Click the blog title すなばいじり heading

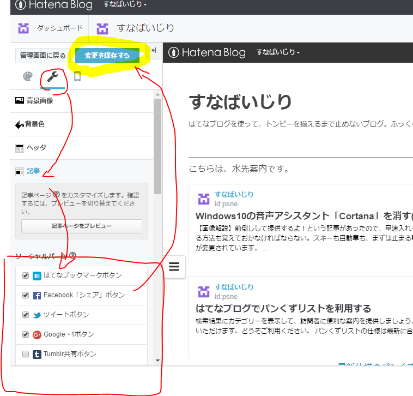pyautogui.click(x=240, y=102)
